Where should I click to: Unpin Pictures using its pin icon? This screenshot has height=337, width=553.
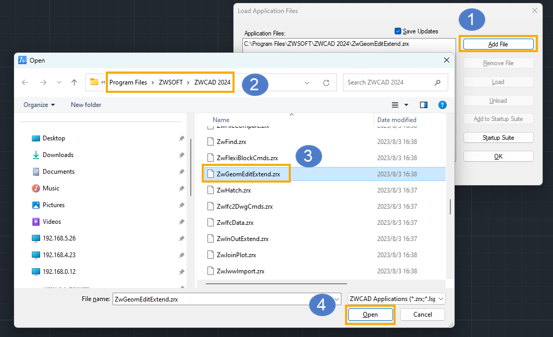[x=181, y=205]
